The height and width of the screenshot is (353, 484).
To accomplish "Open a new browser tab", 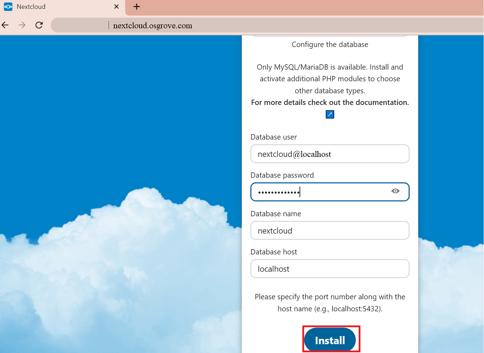I will point(136,6).
